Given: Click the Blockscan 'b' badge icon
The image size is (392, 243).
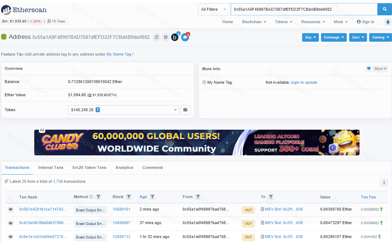Looking at the screenshot, I should tap(175, 37).
